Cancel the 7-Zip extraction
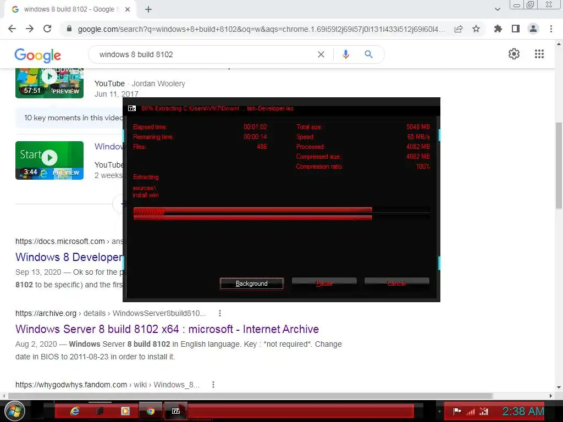Viewport: 563px width, 422px height. pyautogui.click(x=397, y=284)
